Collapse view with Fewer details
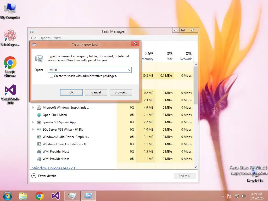Image resolution: width=268 pixels, height=201 pixels. (44, 176)
